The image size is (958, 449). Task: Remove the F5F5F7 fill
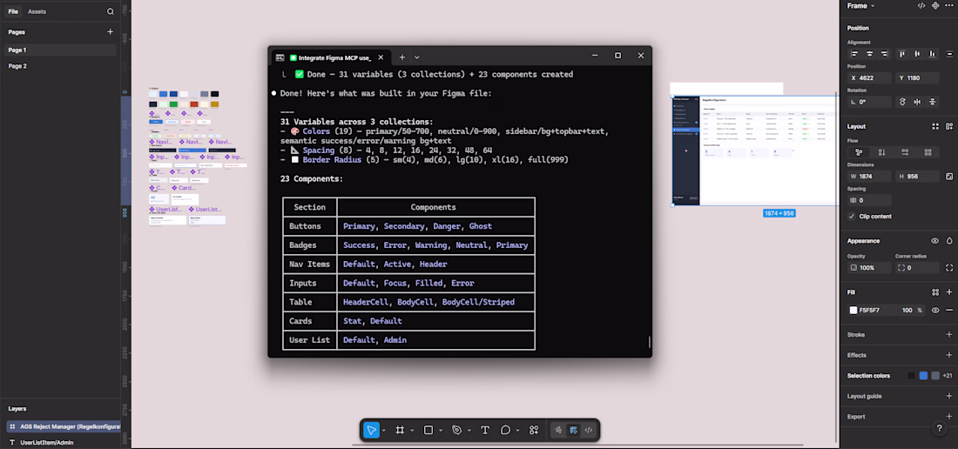[x=948, y=310]
